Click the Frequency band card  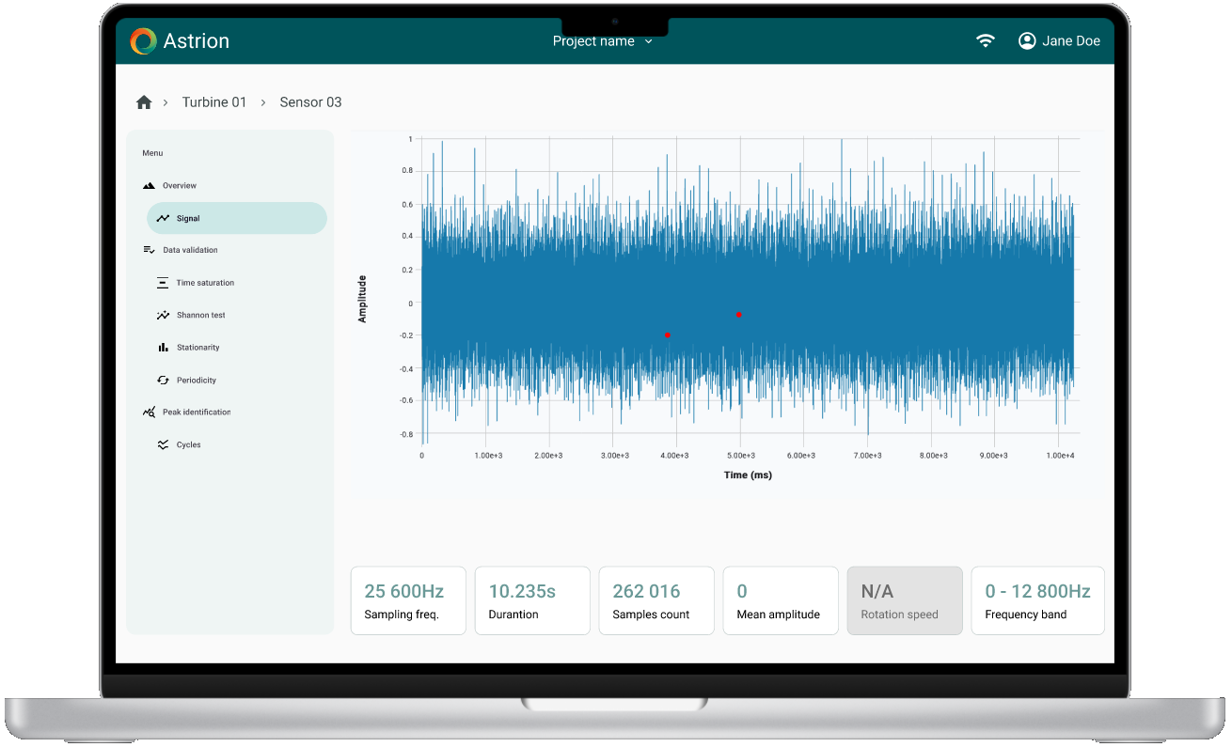point(1037,600)
